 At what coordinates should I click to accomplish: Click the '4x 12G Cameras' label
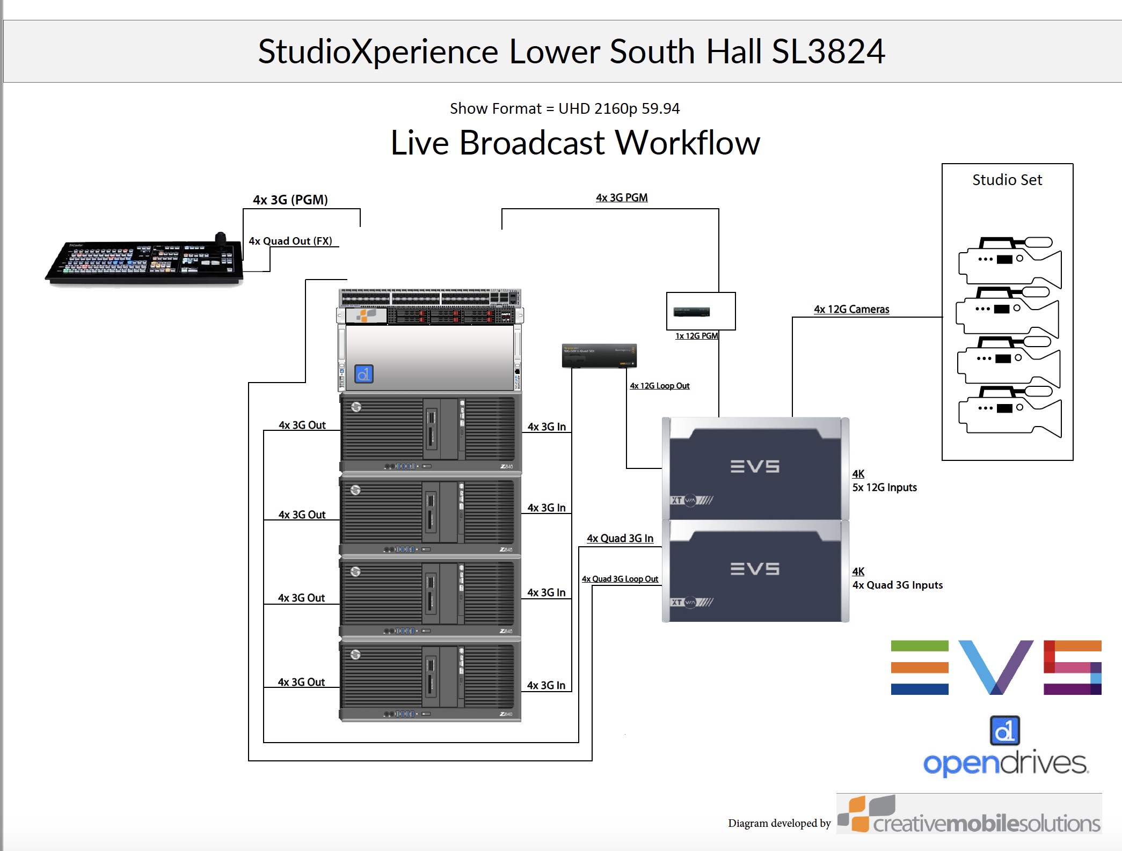coord(851,309)
